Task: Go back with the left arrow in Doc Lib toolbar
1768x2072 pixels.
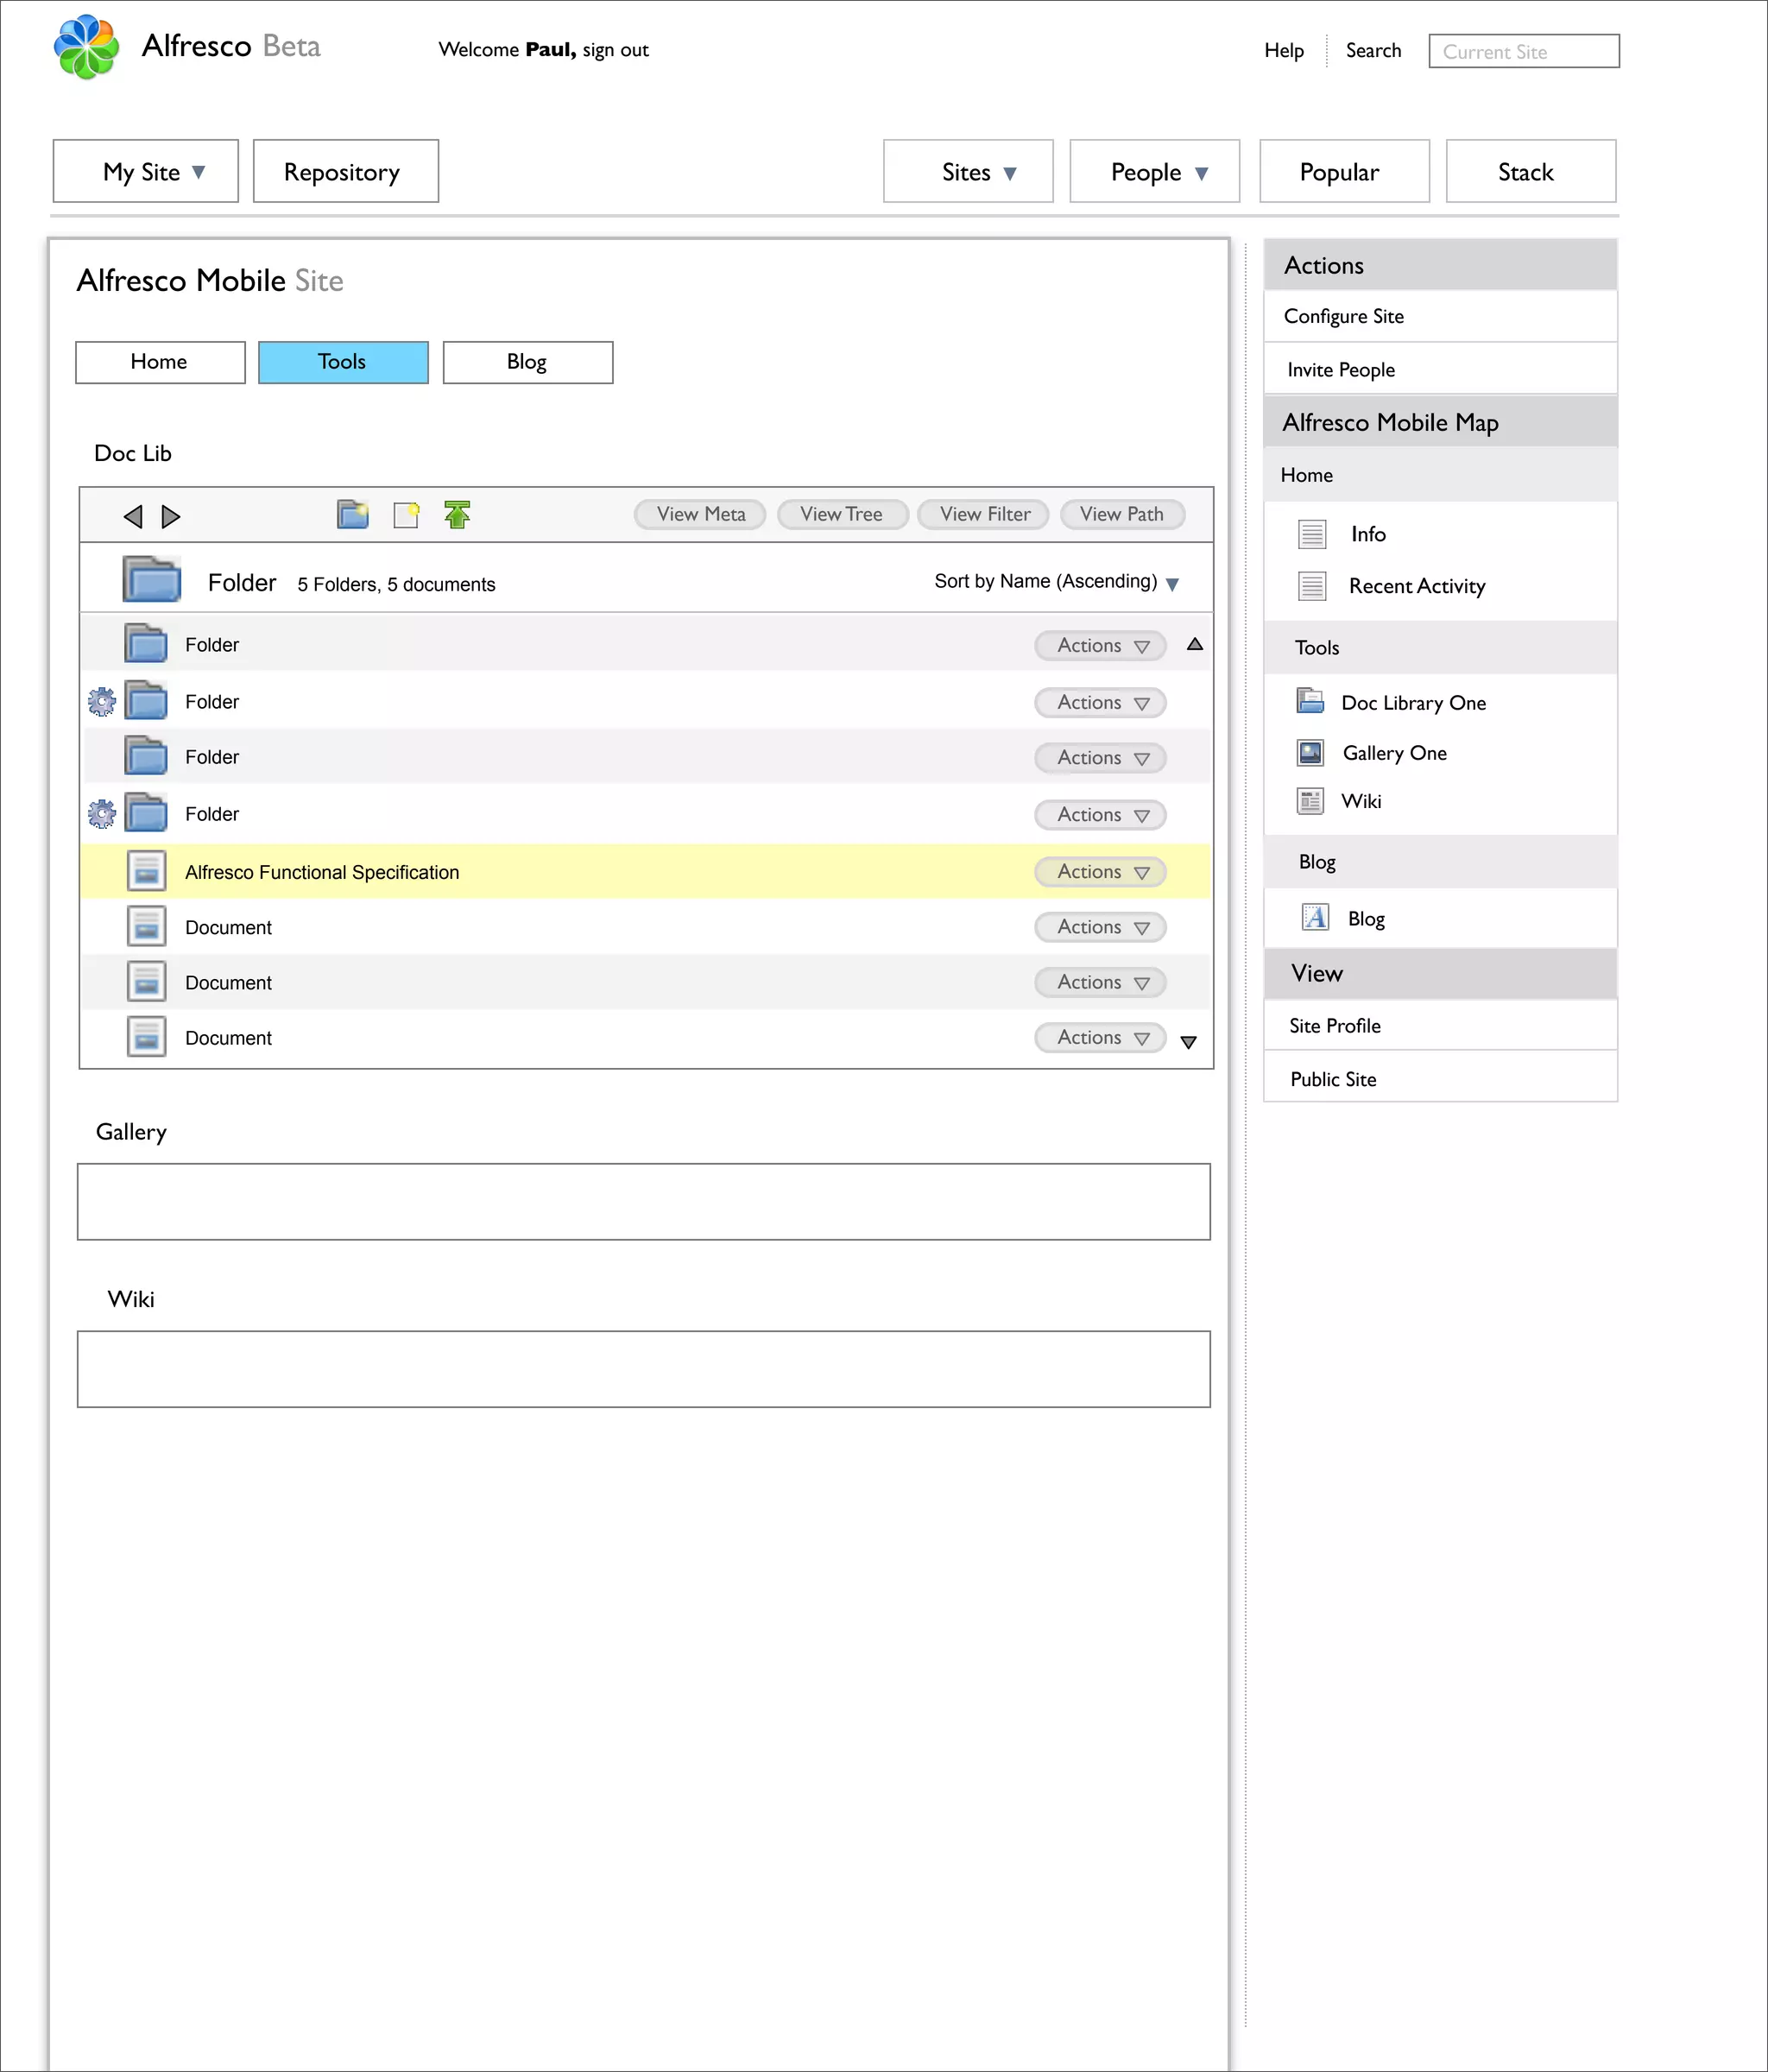Action: point(133,516)
